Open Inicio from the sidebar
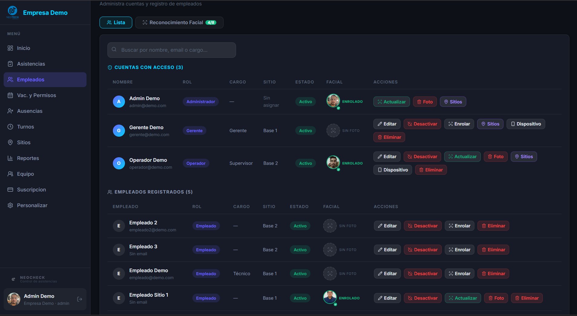Image resolution: width=577 pixels, height=316 pixels. point(23,48)
